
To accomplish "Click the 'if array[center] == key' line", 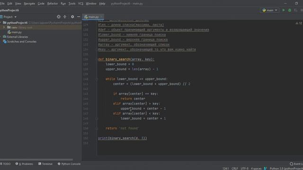I will 136,94.
